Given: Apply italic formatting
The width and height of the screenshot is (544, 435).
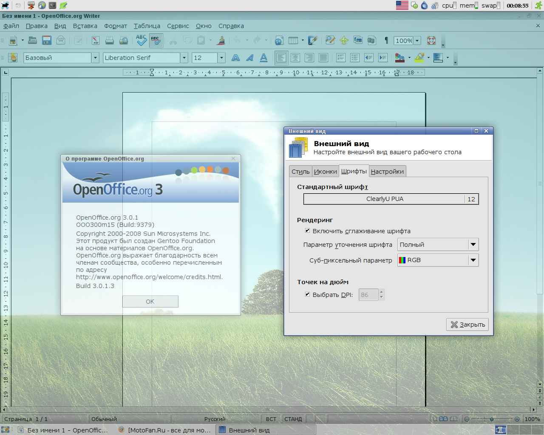Looking at the screenshot, I should pos(249,58).
